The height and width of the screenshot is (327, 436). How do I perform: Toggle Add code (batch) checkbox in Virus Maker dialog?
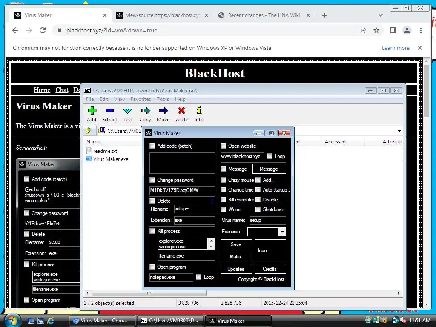coord(152,146)
